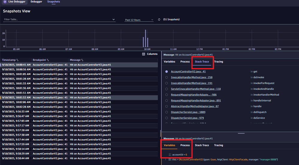299x165 pixels.
Task: Expand the 'this' AccountControllerV2 variable
Action: [x=166, y=160]
